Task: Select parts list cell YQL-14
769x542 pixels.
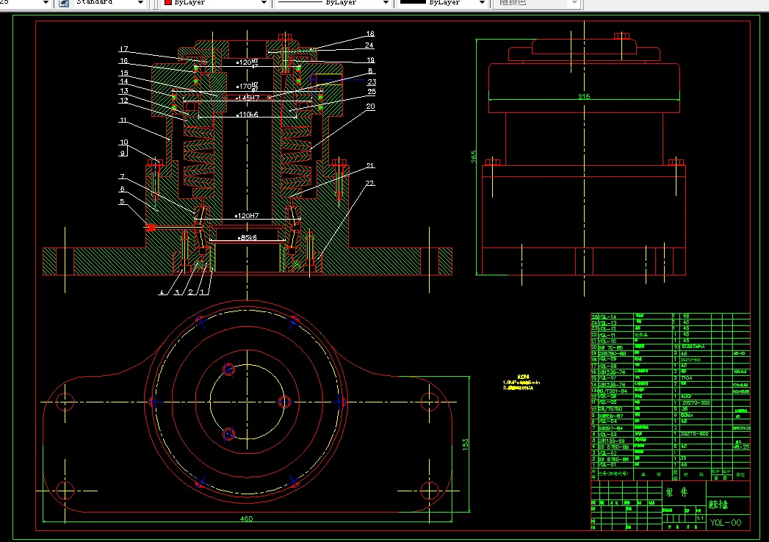Action: click(607, 317)
